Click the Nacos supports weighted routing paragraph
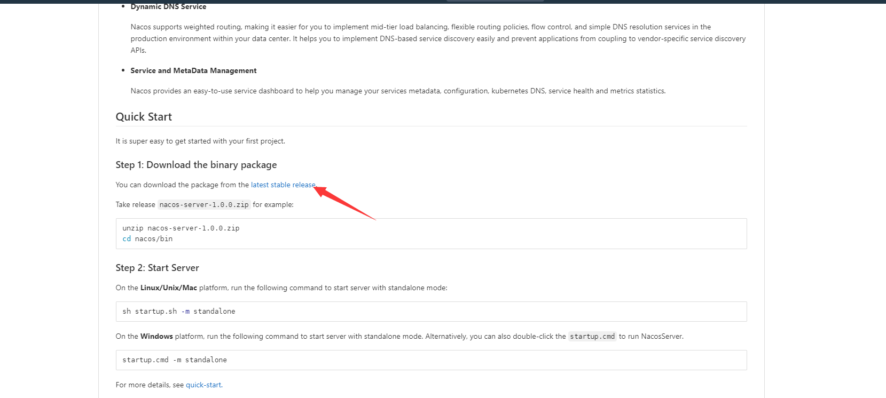Viewport: 886px width, 398px height. coord(438,38)
